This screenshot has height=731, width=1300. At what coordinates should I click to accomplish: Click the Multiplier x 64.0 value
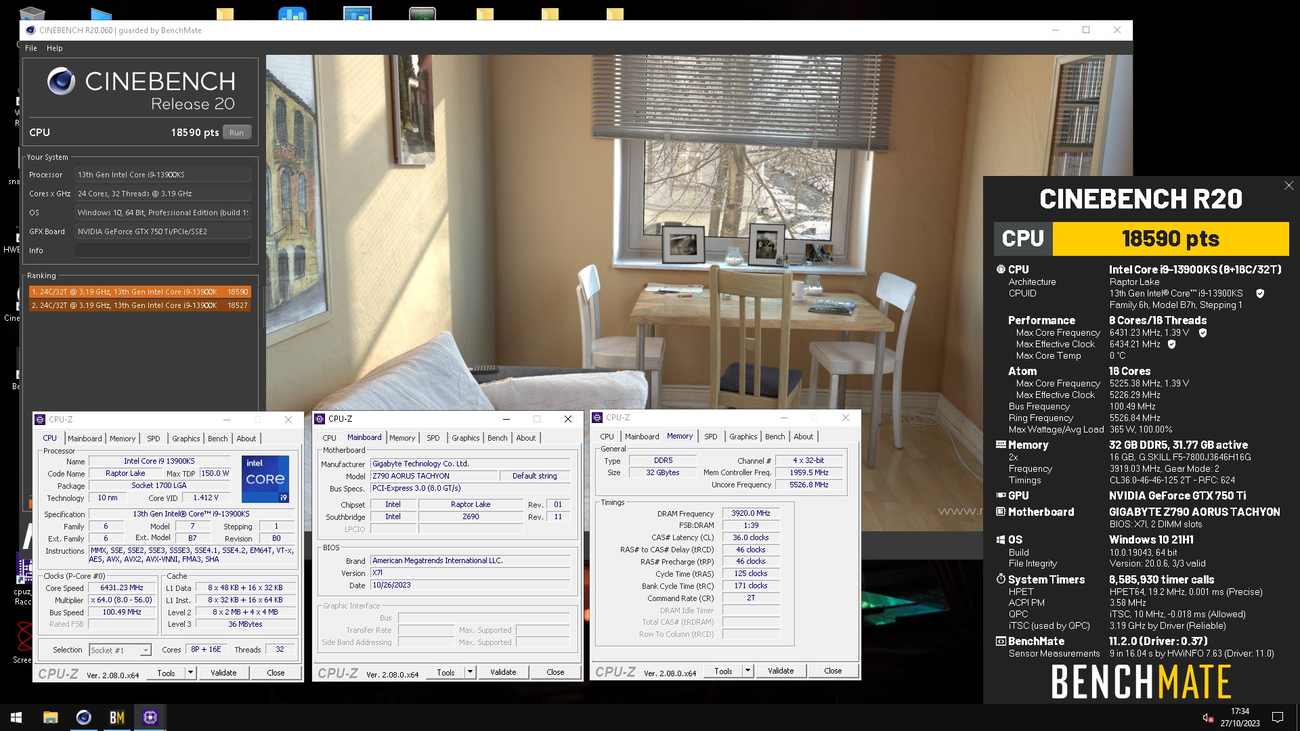[x=122, y=600]
